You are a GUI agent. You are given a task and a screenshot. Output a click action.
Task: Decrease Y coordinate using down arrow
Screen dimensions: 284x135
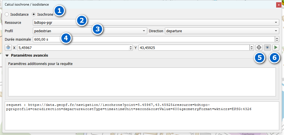(x=252, y=49)
